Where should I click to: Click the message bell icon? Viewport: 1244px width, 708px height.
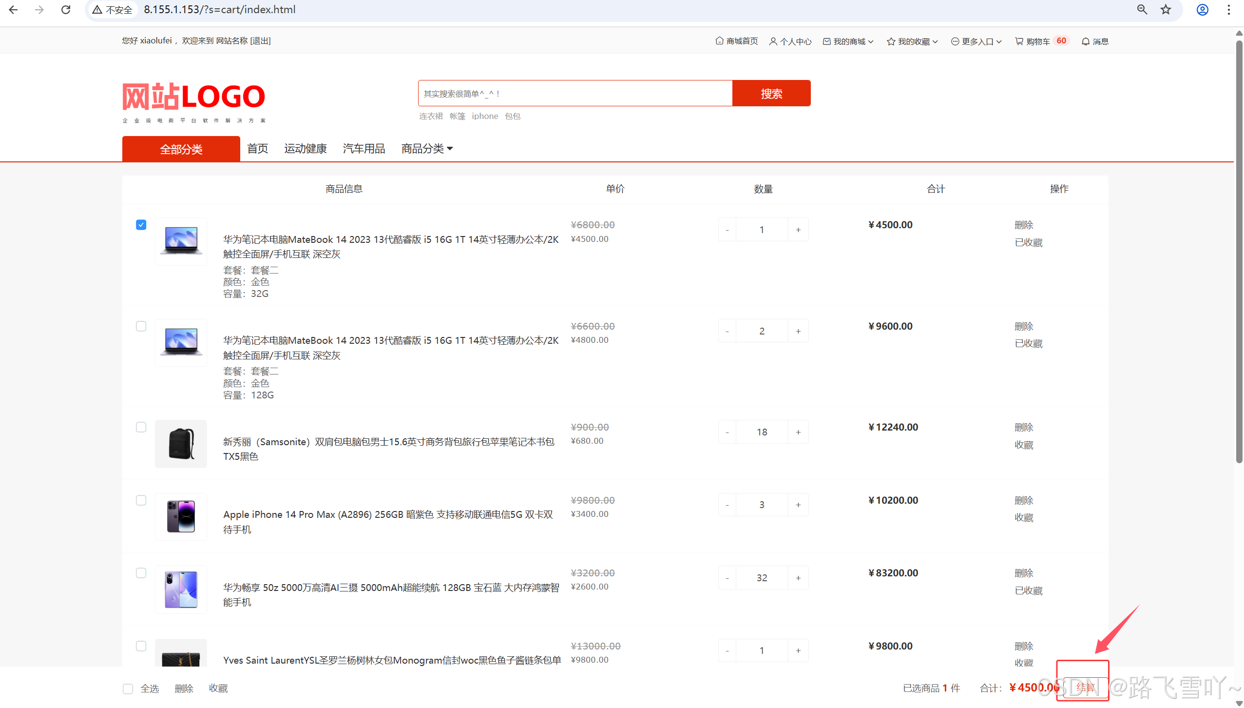(1086, 41)
